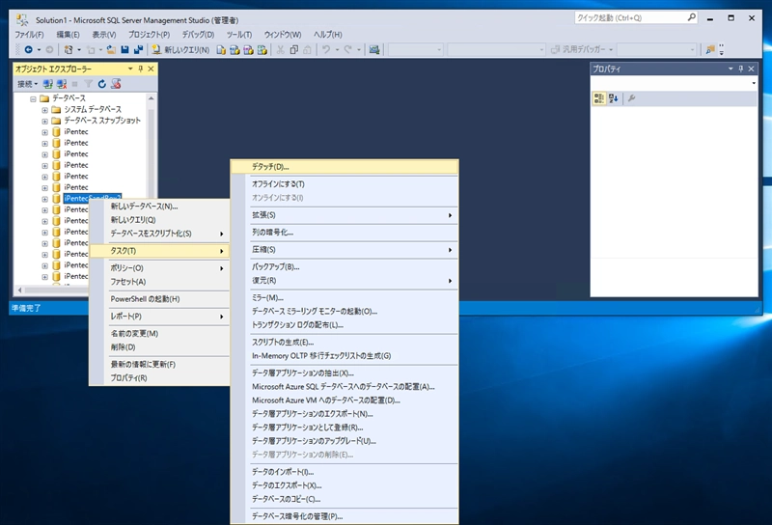Open the ヘルプ(H) menu

(328, 35)
